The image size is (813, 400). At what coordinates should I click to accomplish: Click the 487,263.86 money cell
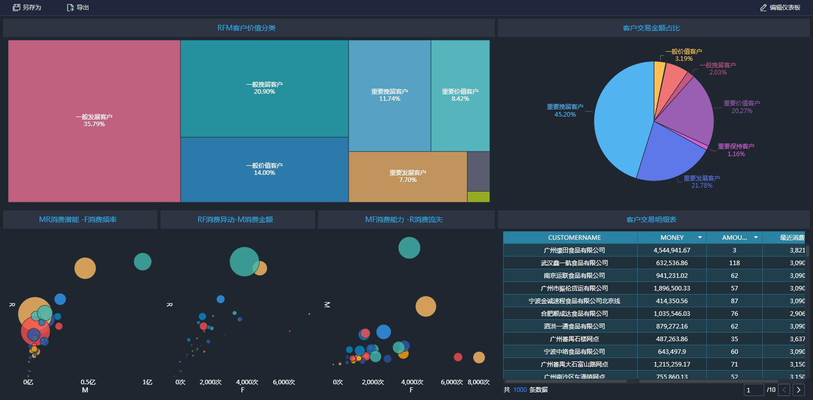point(672,339)
